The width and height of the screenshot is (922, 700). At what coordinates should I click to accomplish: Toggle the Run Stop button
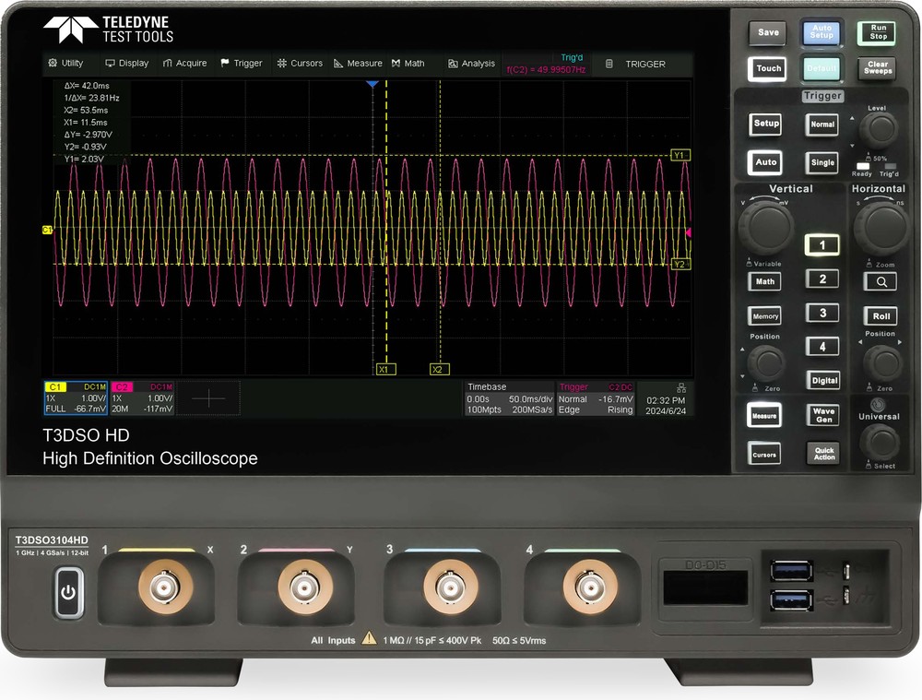(878, 32)
